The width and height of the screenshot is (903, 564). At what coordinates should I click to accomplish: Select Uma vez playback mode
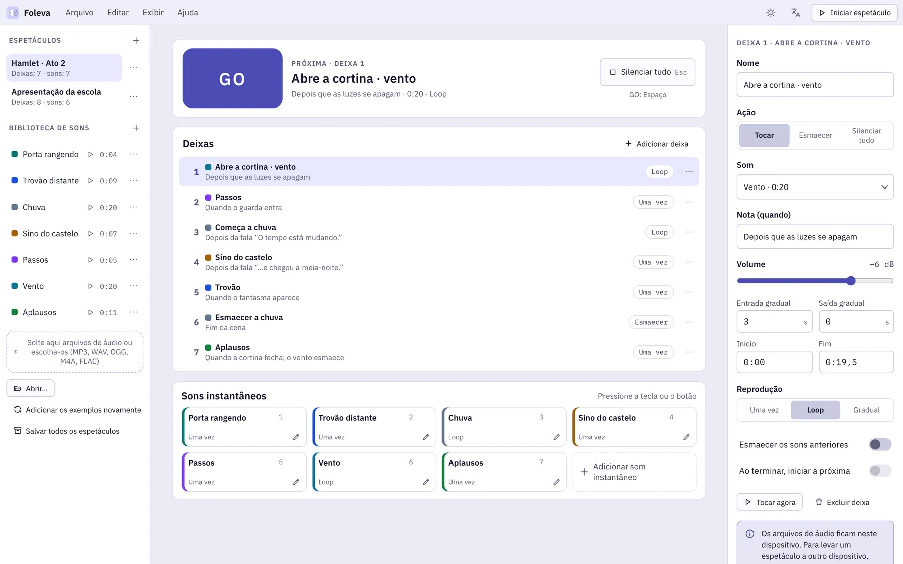click(x=764, y=410)
